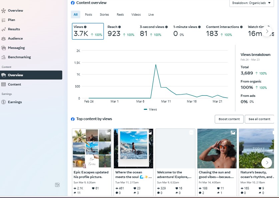The image size is (279, 198).
Task: Click Facebook logo beside Content overview
Action: pos(73,3)
